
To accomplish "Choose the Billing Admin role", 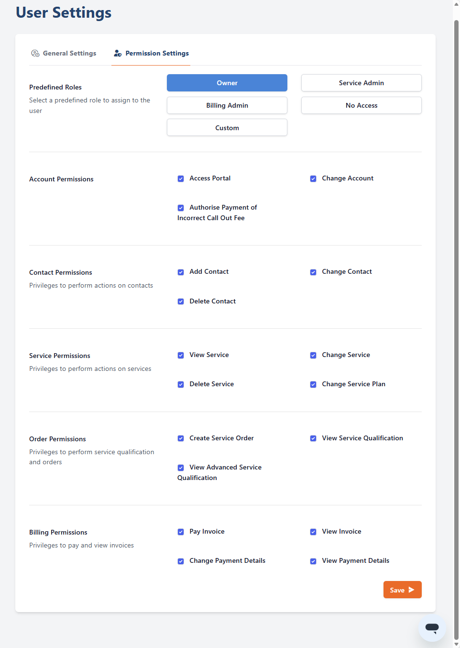I will 227,105.
